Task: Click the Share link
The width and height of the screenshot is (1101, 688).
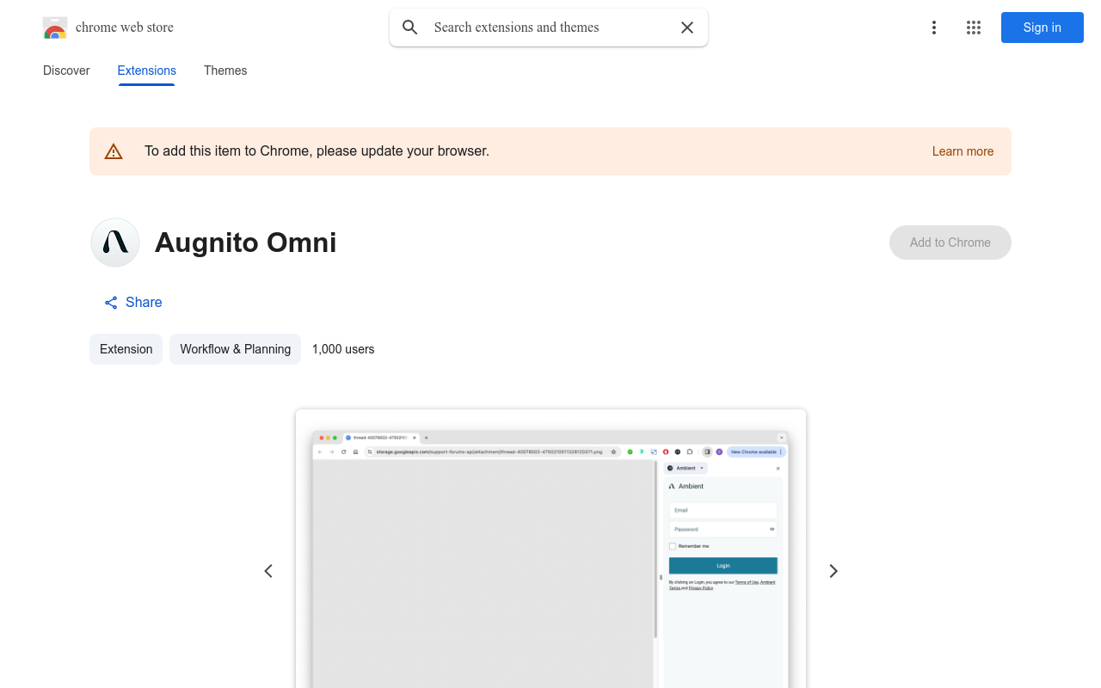Action: [x=132, y=303]
